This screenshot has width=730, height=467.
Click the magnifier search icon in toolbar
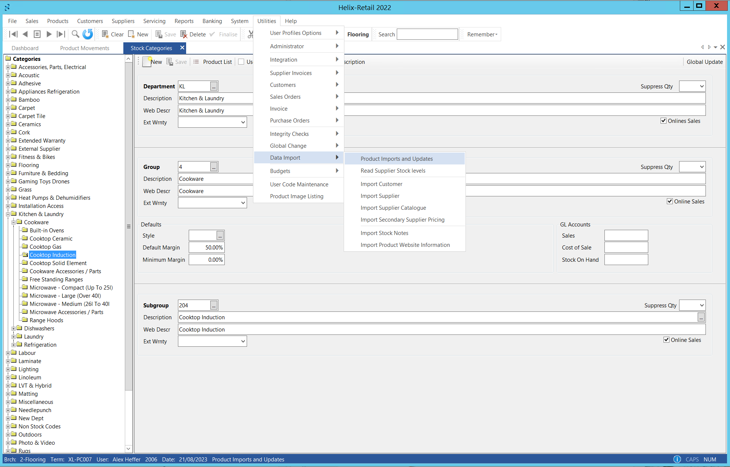tap(75, 34)
